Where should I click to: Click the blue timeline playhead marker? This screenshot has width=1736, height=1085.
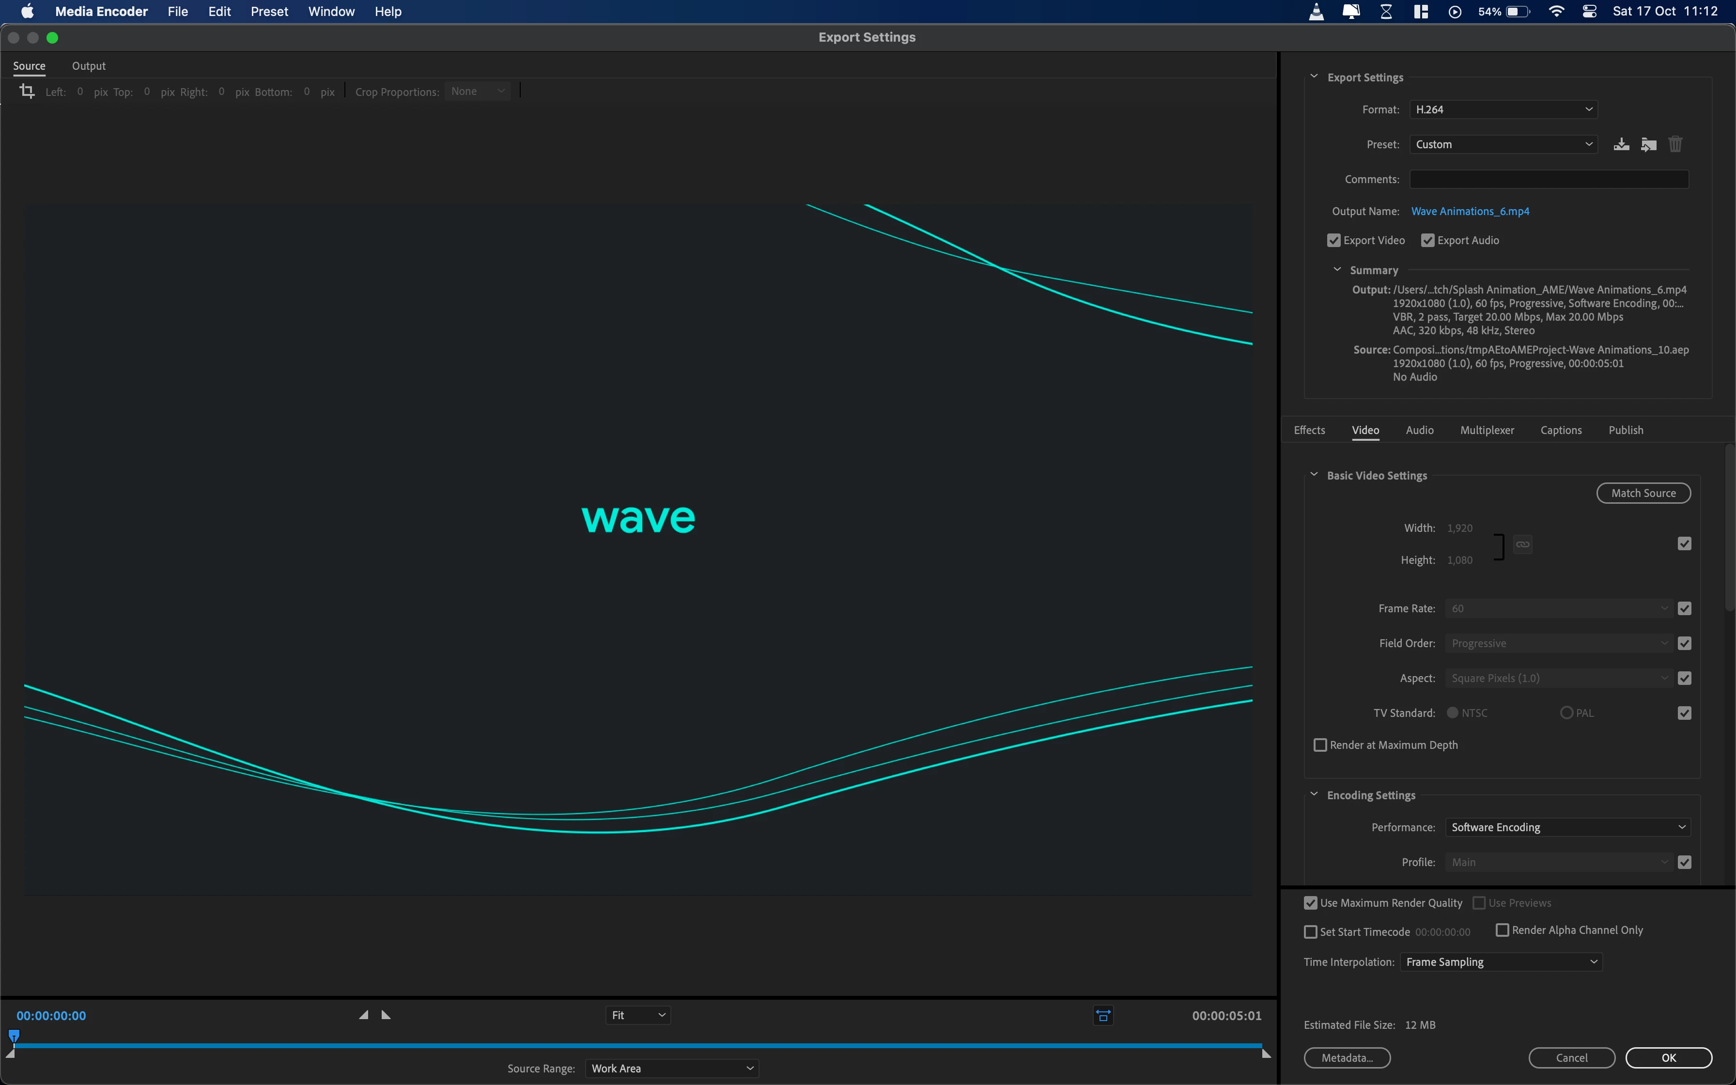(x=14, y=1035)
